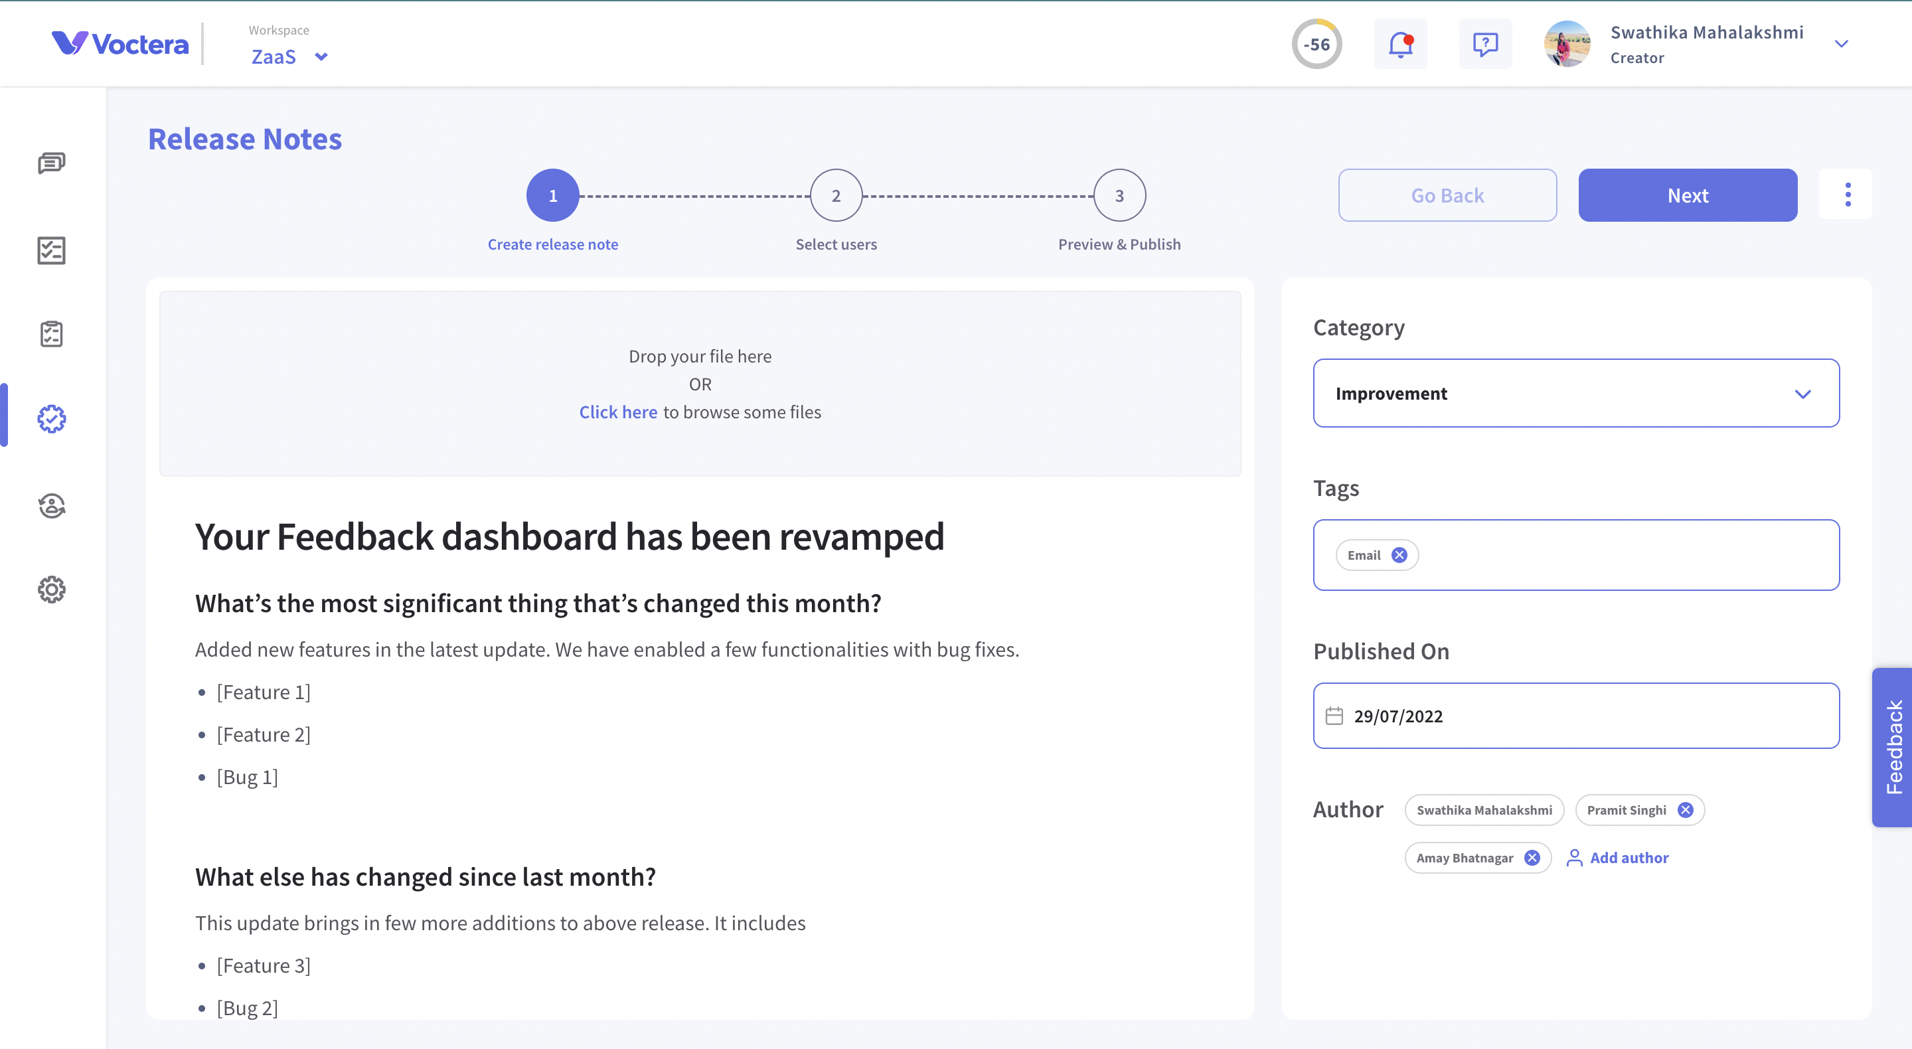This screenshot has width=1912, height=1049.
Task: Remove the Email tag
Action: point(1399,555)
